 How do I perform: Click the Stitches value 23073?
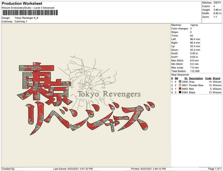click(x=218, y=3)
